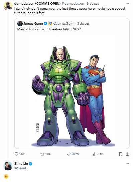This screenshot has height=182, width=133.
Task: View analytics via the 3 mi views icon
Action: click(95, 154)
